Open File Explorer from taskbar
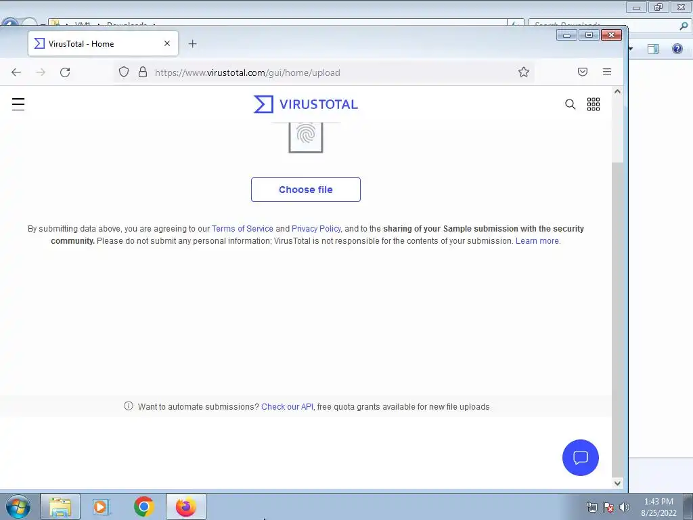Image resolution: width=693 pixels, height=520 pixels. tap(60, 506)
